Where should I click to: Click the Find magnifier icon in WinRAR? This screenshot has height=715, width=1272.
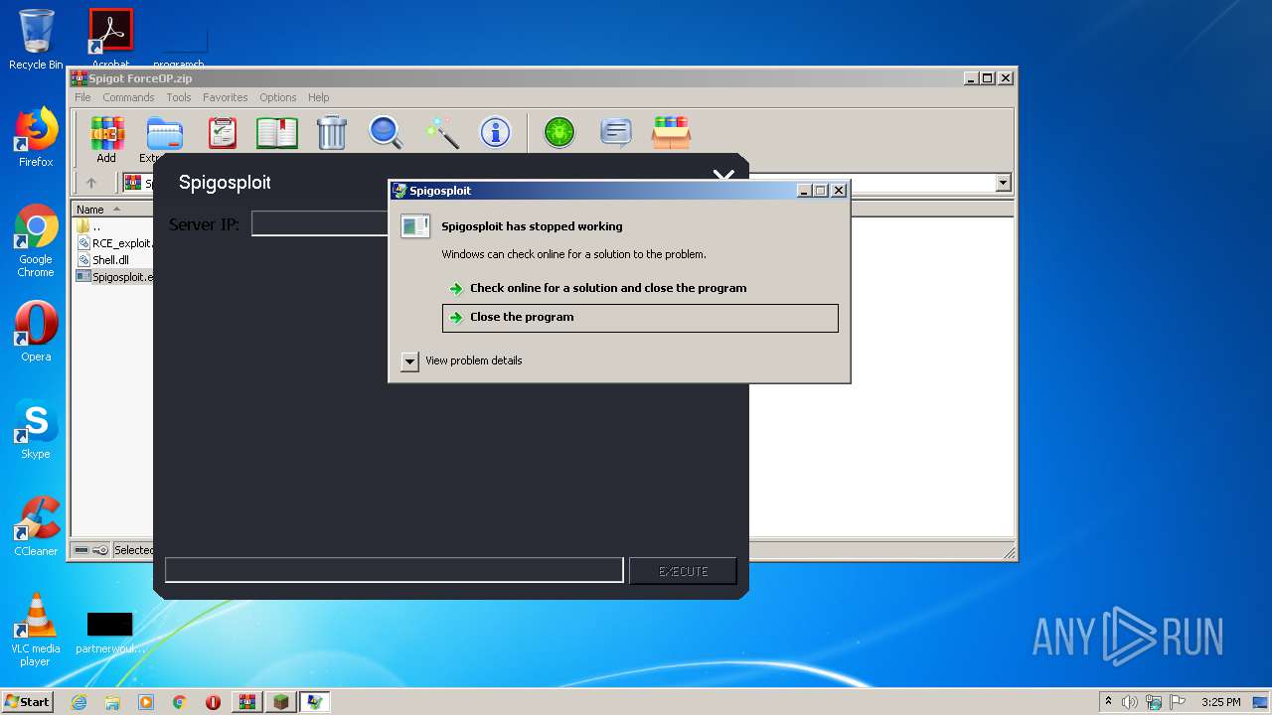[386, 132]
